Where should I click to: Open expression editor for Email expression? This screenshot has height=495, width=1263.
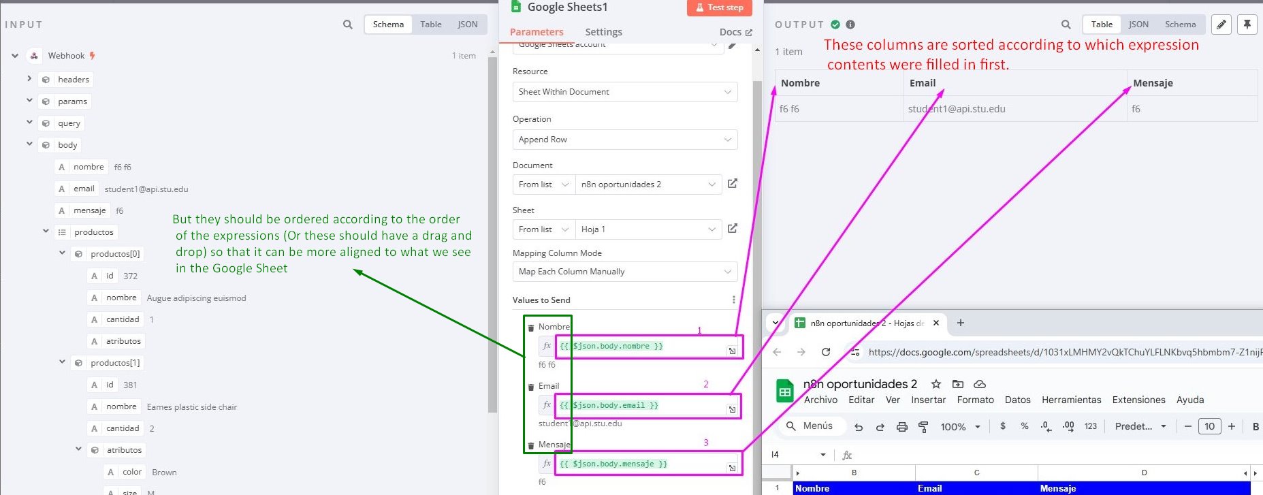(732, 409)
